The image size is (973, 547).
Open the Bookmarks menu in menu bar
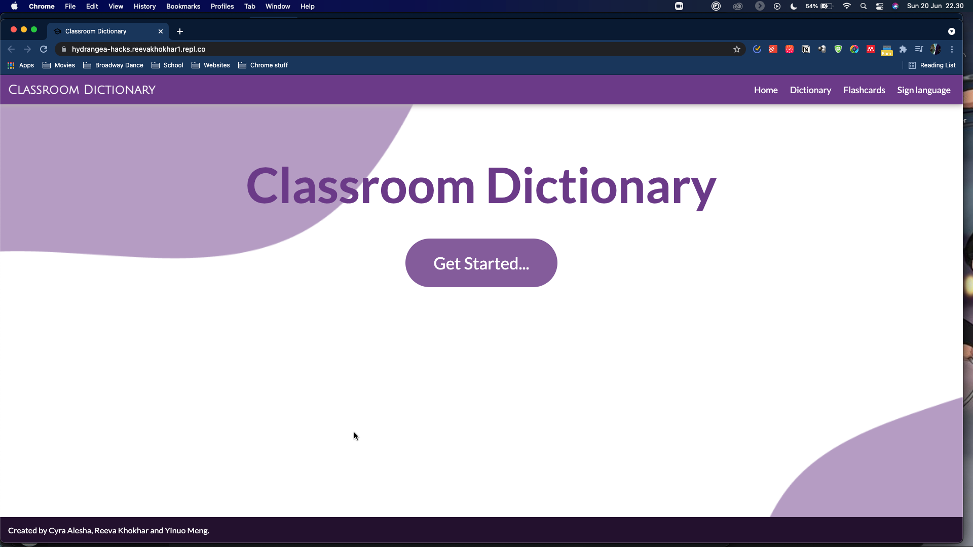click(x=183, y=6)
